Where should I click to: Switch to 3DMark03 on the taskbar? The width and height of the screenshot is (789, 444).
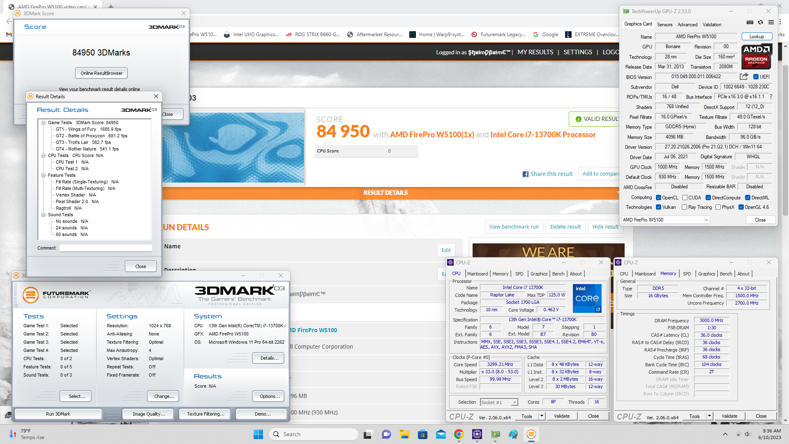531,434
